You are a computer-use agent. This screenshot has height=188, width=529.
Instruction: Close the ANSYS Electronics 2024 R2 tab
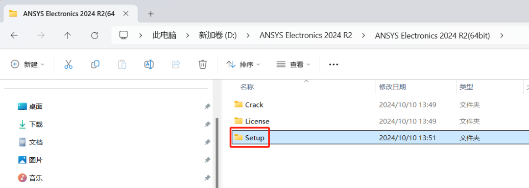click(x=126, y=14)
